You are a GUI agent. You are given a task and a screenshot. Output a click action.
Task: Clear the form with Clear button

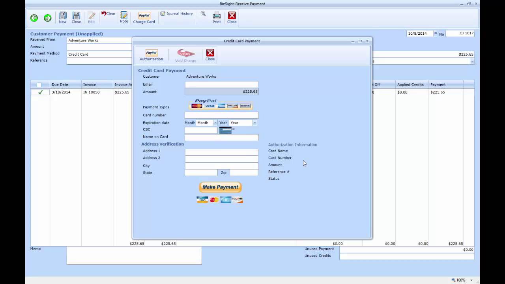[108, 14]
